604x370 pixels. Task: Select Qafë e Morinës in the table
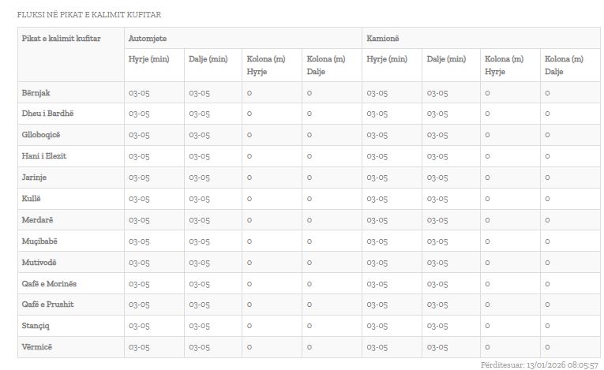(x=49, y=284)
